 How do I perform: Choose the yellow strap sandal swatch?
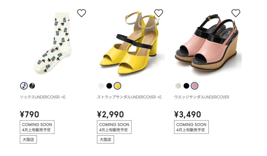coord(117,86)
